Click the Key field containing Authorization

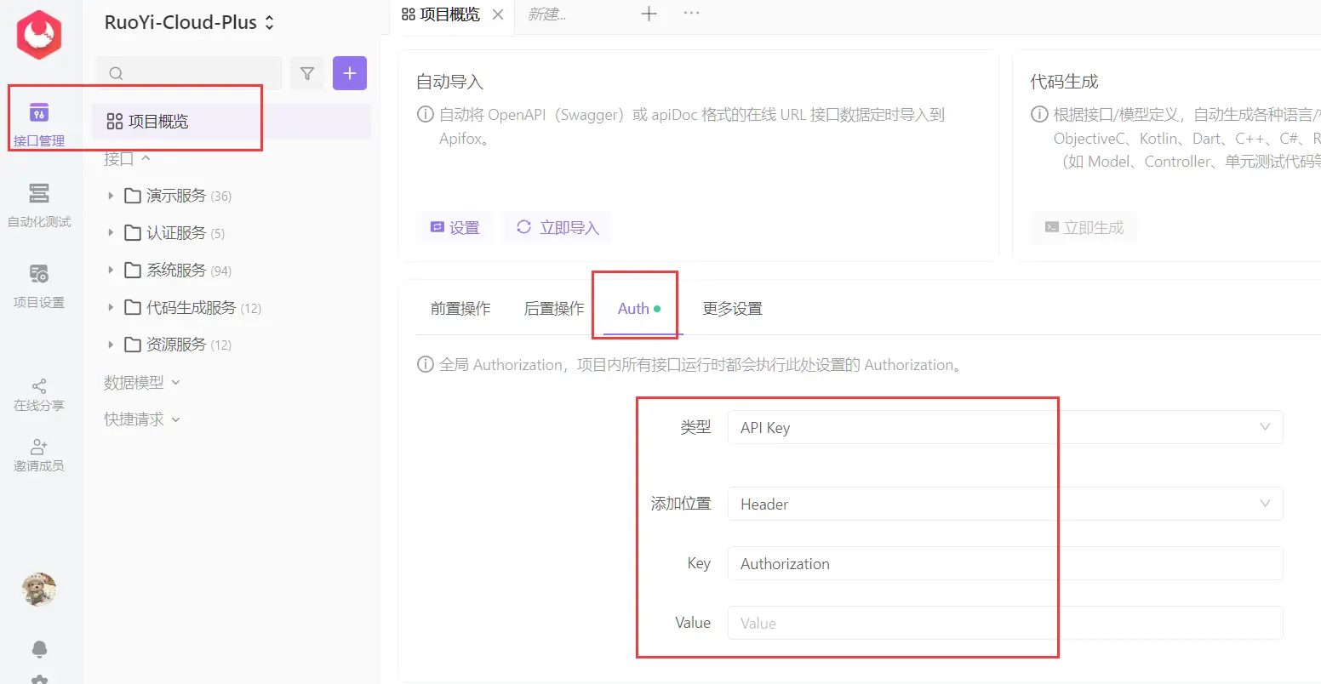tap(1005, 564)
